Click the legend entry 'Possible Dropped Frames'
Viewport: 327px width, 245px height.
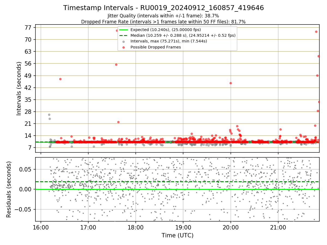156,47
